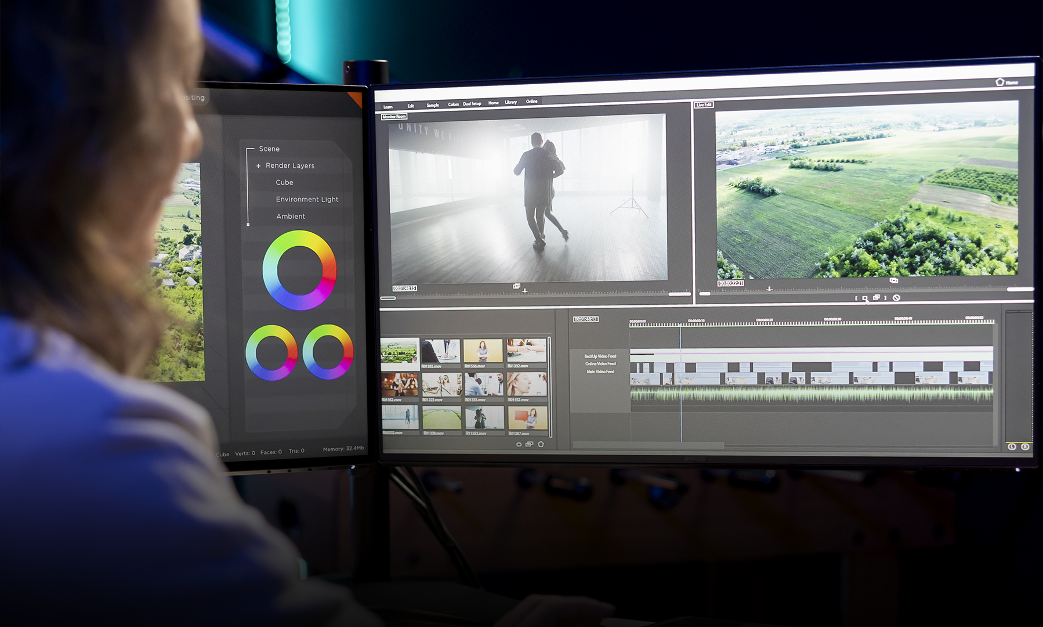Click the Monitor Room panel label
The height and width of the screenshot is (627, 1043).
click(394, 117)
